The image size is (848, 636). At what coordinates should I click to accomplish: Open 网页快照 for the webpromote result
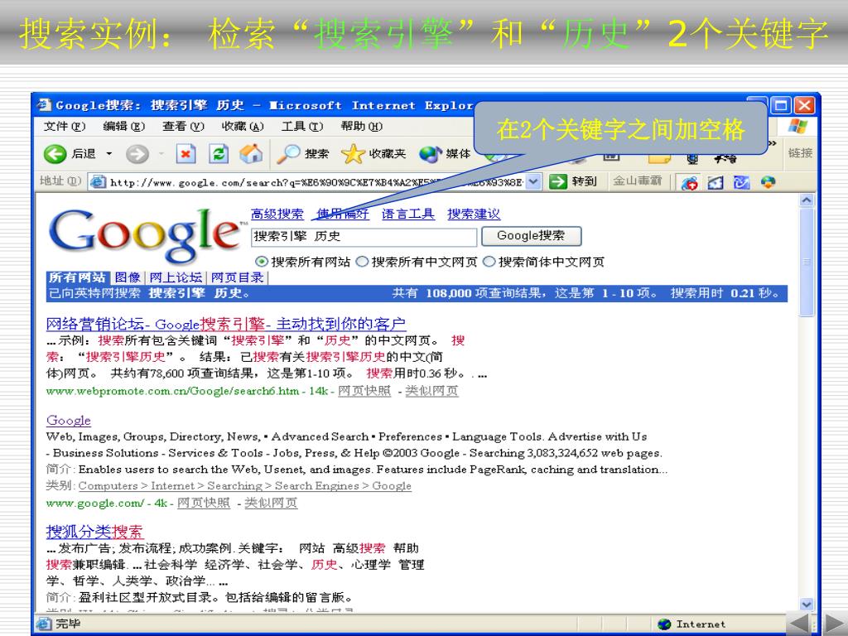point(364,391)
